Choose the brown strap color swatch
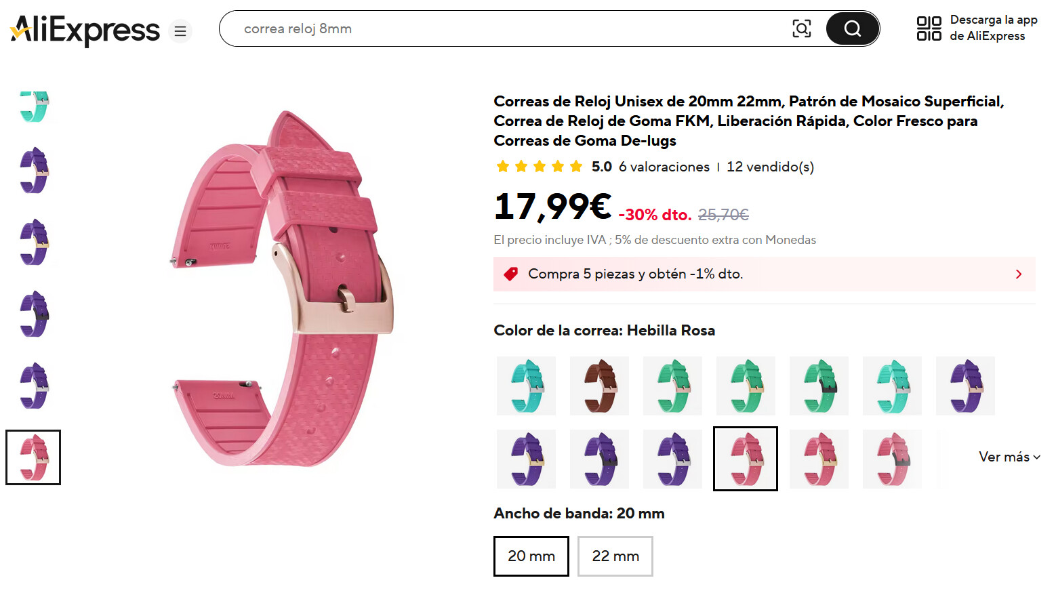This screenshot has width=1056, height=597. click(x=599, y=386)
